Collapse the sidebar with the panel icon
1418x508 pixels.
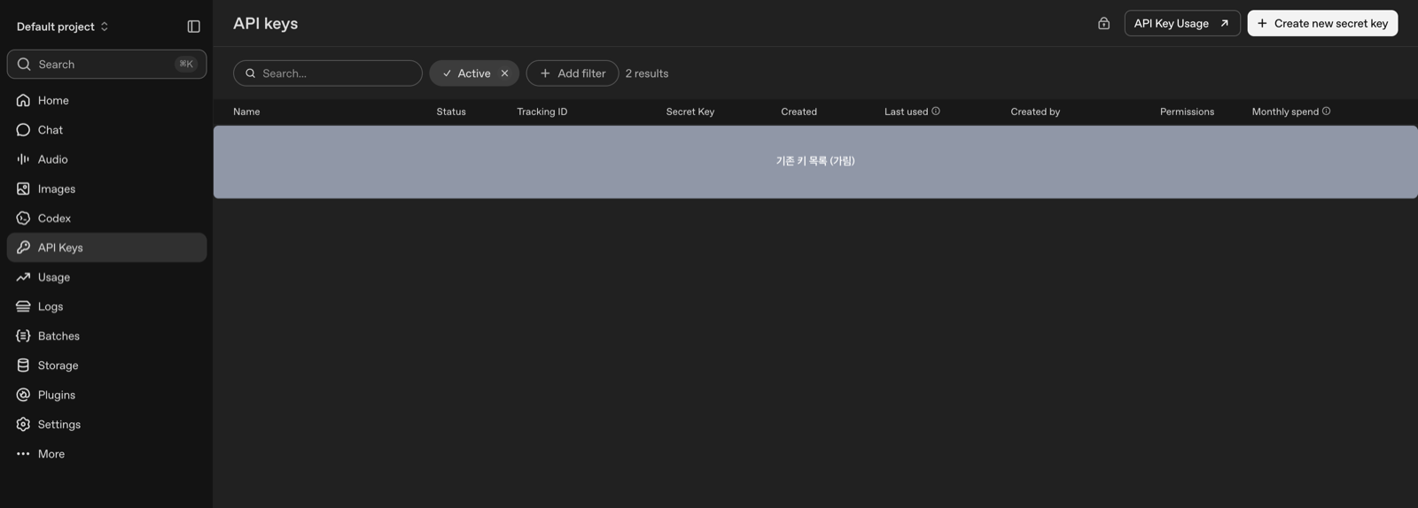(193, 27)
